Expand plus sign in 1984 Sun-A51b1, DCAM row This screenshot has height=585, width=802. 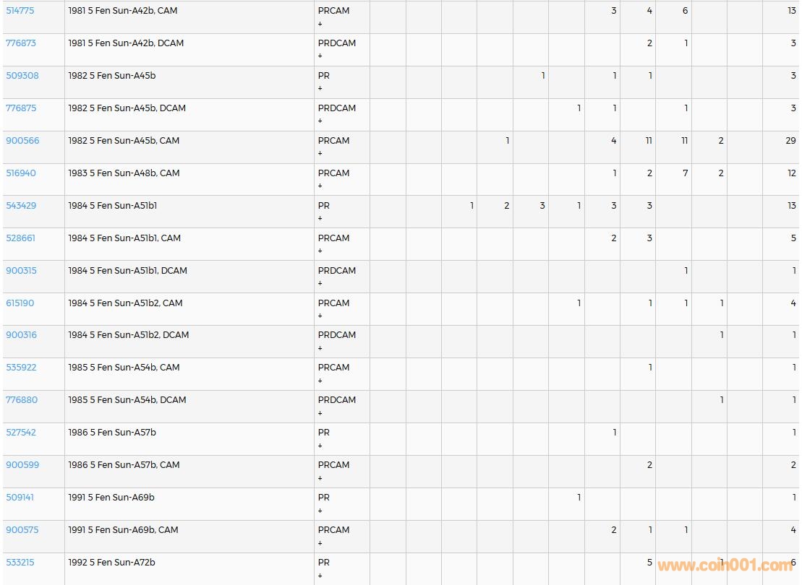pos(320,284)
